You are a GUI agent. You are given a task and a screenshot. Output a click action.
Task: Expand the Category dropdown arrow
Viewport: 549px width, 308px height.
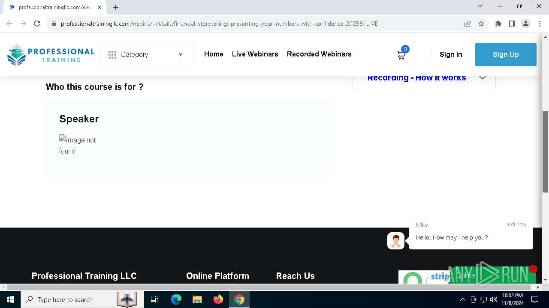[181, 54]
